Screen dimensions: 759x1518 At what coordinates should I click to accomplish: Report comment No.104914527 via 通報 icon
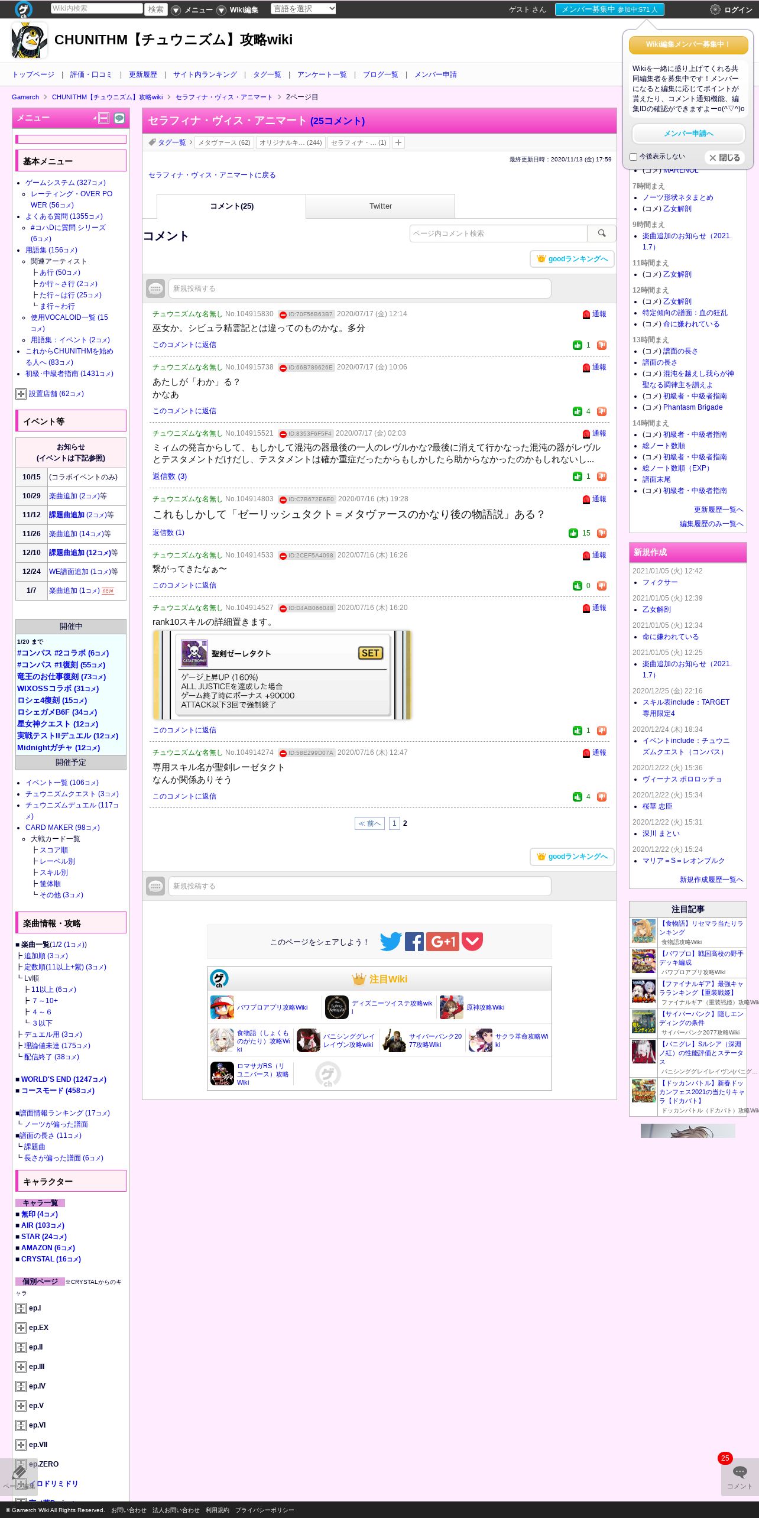(586, 608)
